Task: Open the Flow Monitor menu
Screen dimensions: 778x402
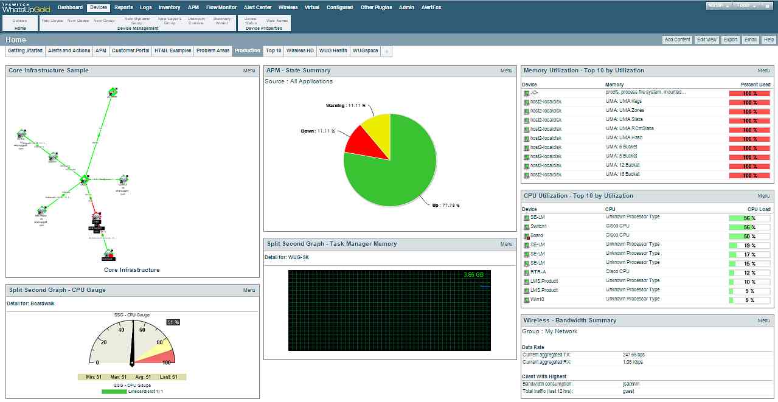Action: point(221,7)
